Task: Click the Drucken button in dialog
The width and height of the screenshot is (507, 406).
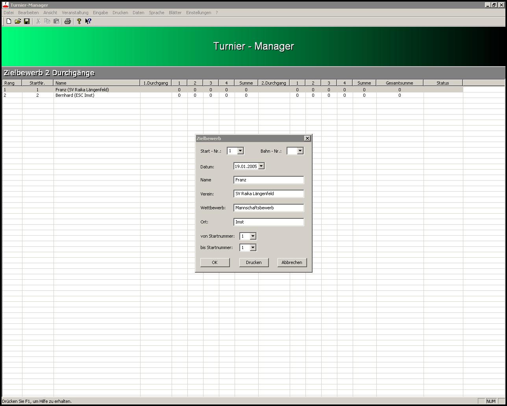Action: pyautogui.click(x=254, y=262)
